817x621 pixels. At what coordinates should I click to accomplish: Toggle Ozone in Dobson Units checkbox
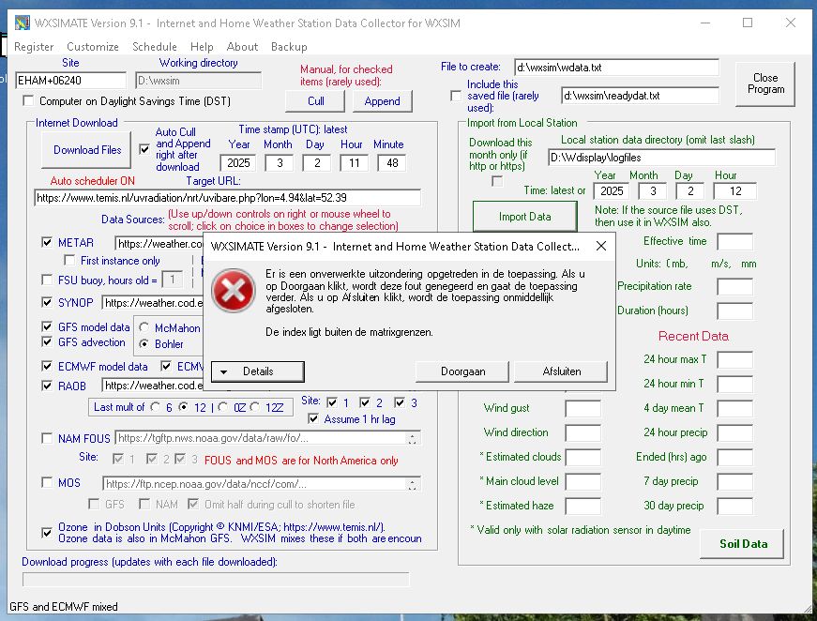(x=47, y=533)
